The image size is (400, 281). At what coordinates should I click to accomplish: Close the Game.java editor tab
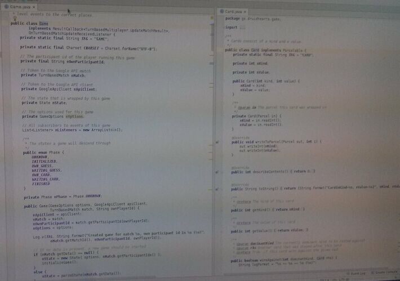pyautogui.click(x=34, y=7)
